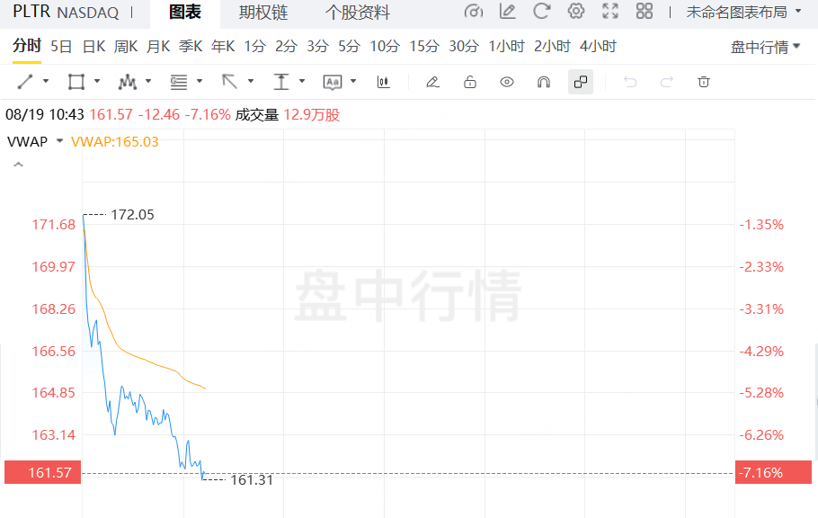Select the rectangle shape tool
818x518 pixels.
point(76,82)
